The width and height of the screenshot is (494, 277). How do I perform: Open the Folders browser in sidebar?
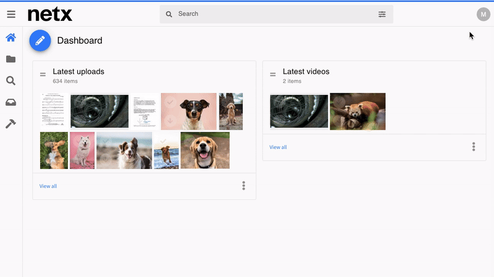(x=10, y=59)
